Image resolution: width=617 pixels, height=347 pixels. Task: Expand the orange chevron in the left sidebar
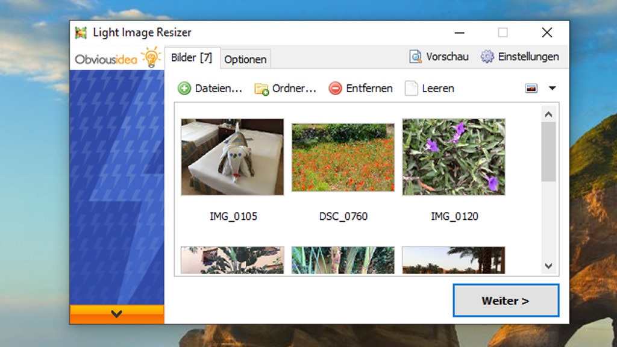click(117, 314)
